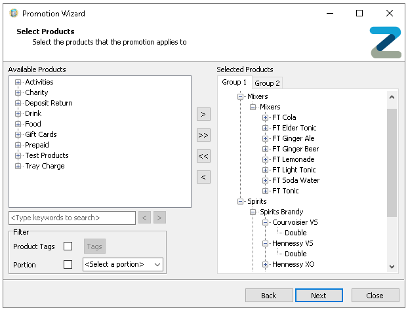Open the Select a portion dropdown
Screen dimensions: 408x312
tap(123, 265)
